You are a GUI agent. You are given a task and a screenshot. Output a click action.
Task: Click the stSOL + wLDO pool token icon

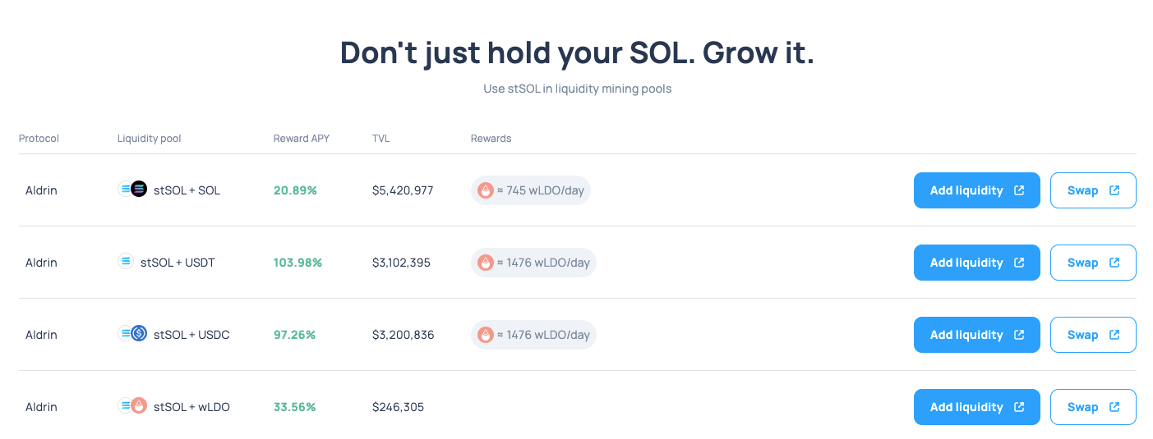132,406
